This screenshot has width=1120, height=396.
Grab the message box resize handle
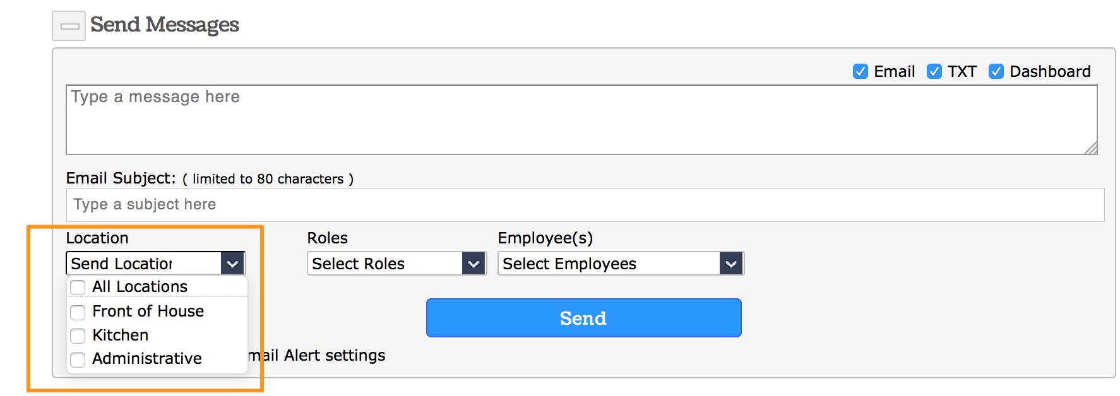coord(1090,148)
